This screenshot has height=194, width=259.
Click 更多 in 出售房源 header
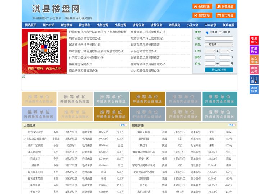(123, 125)
